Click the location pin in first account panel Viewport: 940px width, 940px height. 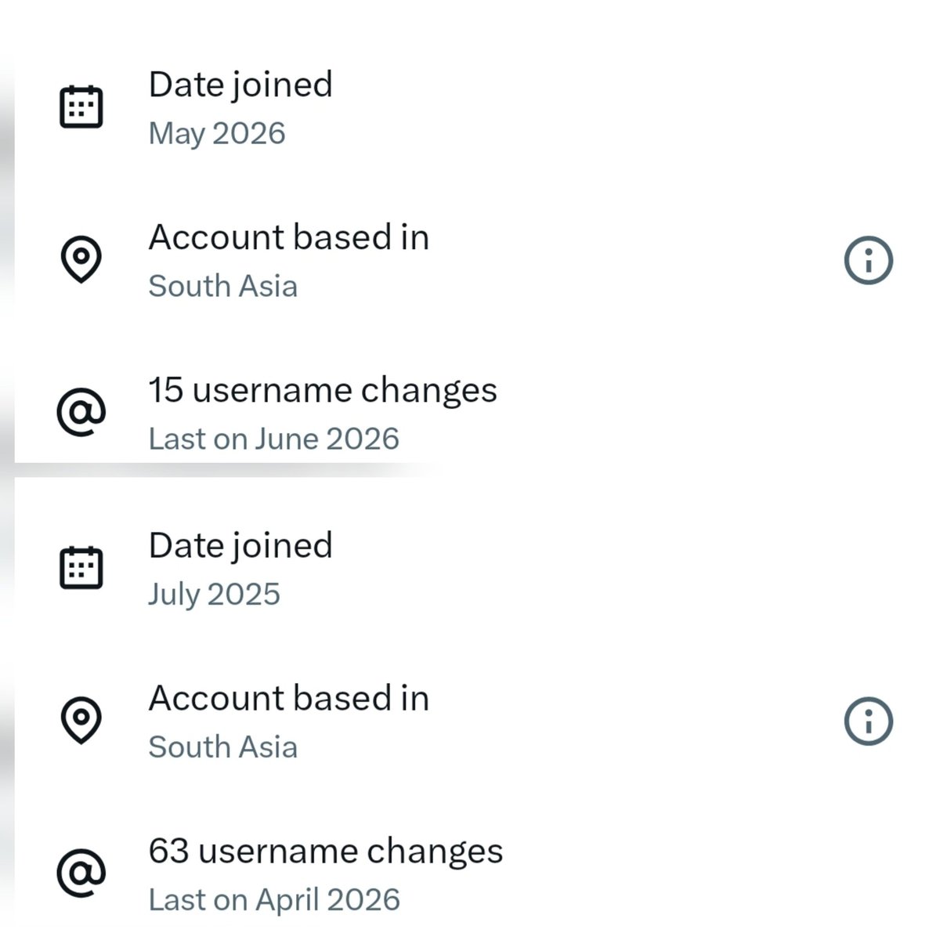[81, 259]
